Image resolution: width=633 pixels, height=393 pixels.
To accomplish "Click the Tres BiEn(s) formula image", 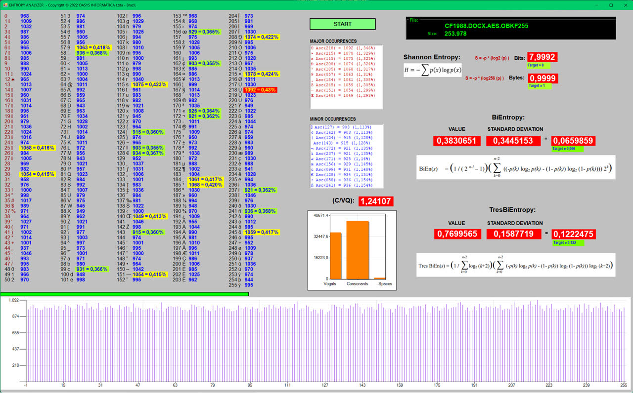I will tap(516, 265).
